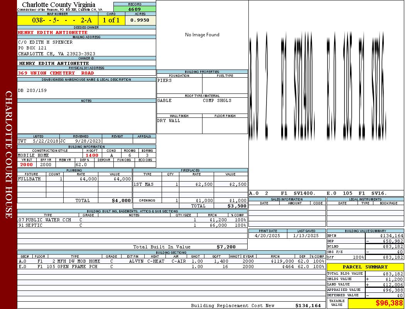Click DEP % value 62.0 in building information
The image size is (405, 309).
point(81,165)
